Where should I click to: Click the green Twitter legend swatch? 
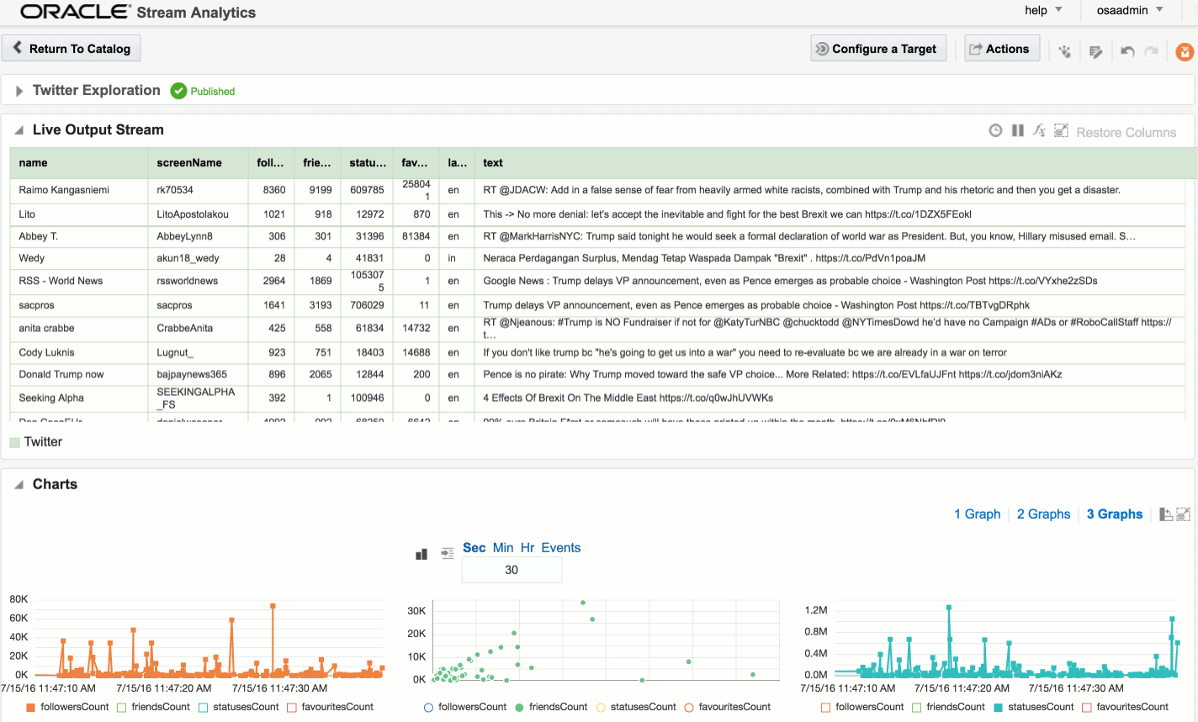pos(14,442)
